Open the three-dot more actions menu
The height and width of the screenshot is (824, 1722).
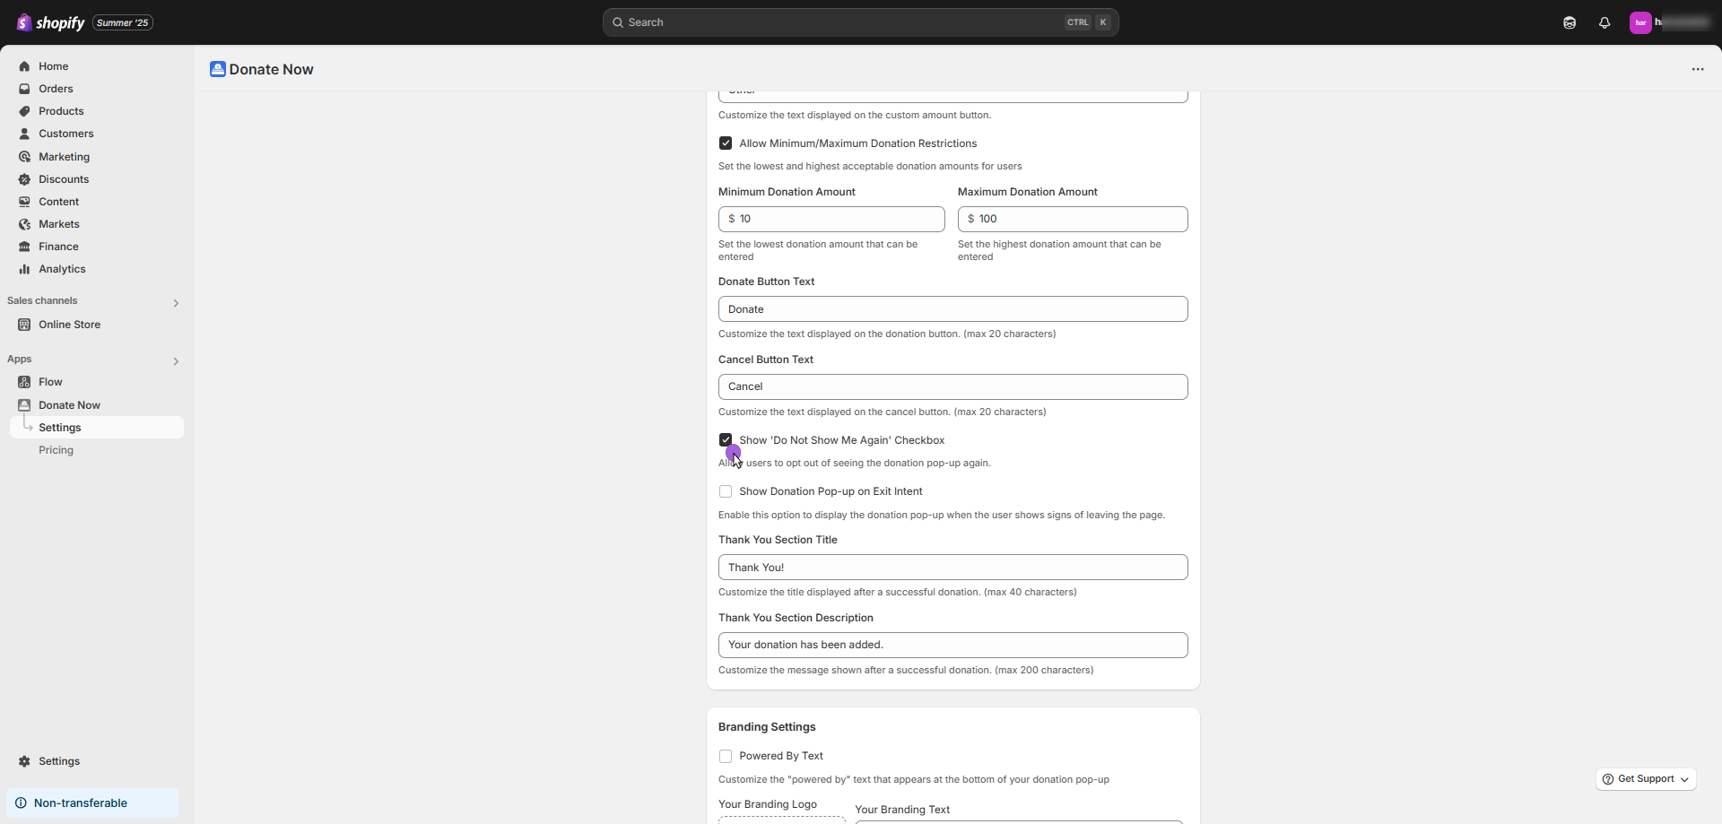point(1698,69)
